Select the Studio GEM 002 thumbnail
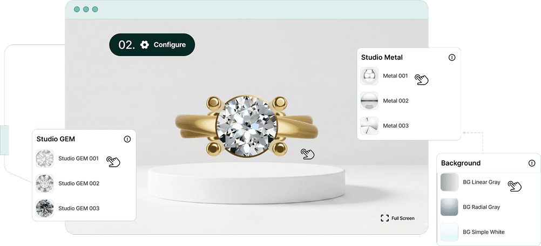 click(45, 183)
